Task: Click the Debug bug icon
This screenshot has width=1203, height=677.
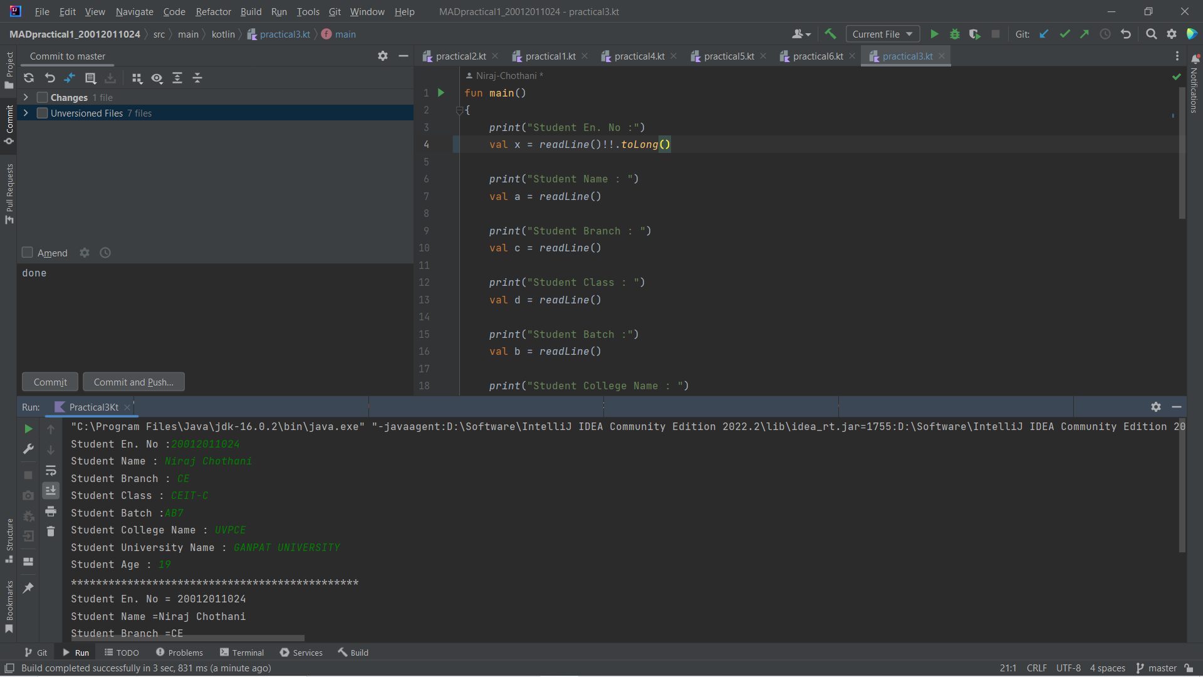Action: tap(955, 34)
